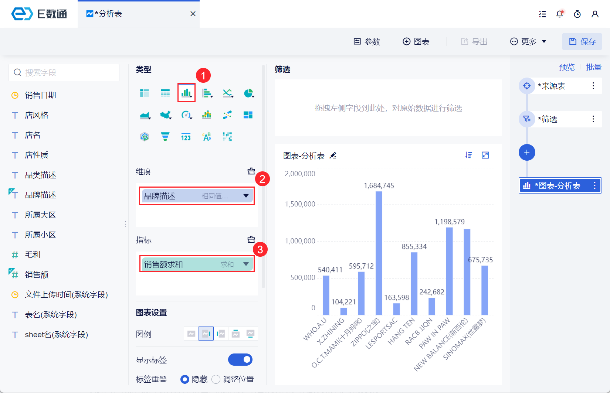Select the funnel chart type
Screen dimensions: 610x393
tap(165, 137)
